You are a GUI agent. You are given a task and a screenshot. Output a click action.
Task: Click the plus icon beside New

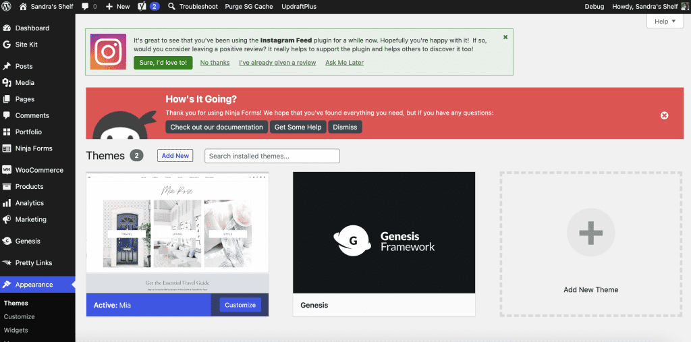tap(109, 7)
